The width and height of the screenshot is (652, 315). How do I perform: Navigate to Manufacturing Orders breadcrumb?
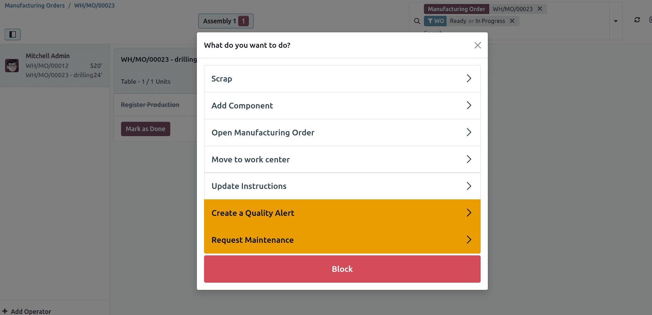click(34, 5)
